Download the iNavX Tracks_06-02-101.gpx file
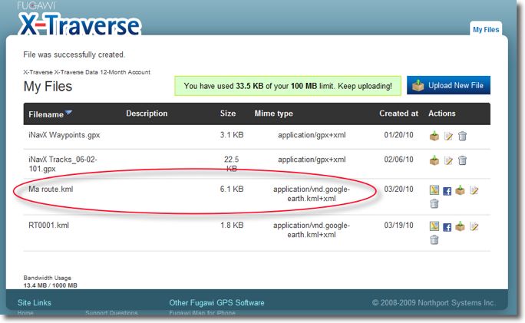Viewport: 525px width, 323px height. 434,160
